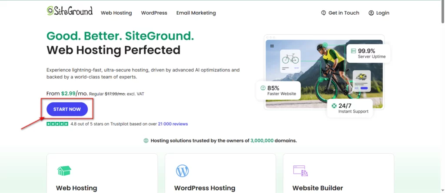
Task: Click the lifebuoy icon beside 24/7
Action: [x=334, y=106]
